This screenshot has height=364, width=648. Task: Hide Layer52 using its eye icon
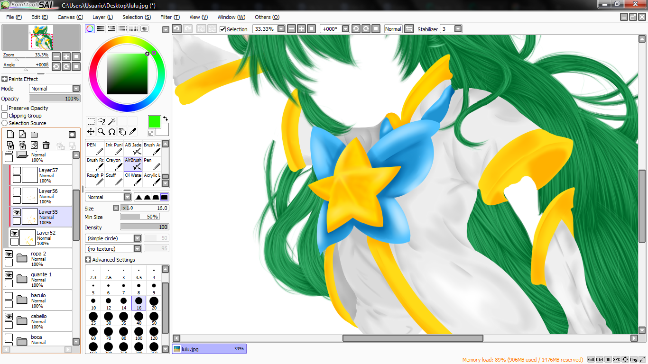(x=14, y=234)
